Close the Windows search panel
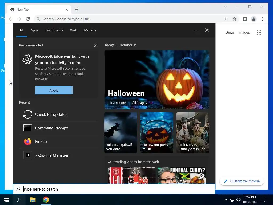 pyautogui.click(x=207, y=30)
